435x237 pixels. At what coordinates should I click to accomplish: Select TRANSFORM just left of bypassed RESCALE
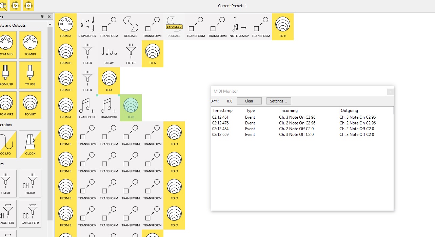point(153,27)
